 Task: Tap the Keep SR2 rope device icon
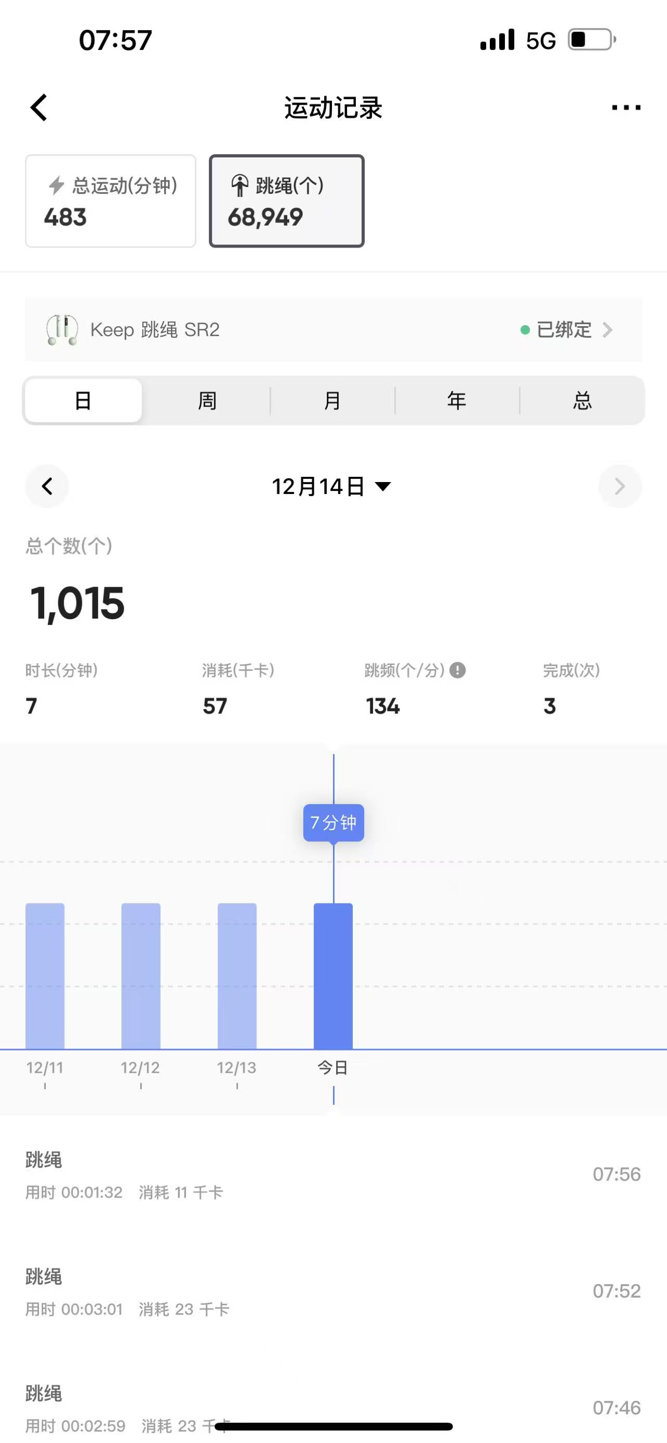tap(62, 329)
